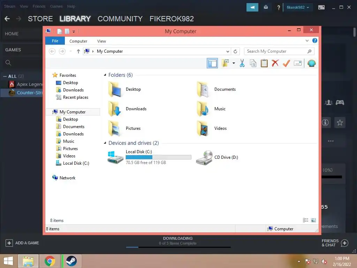Toggle the navigation pane layout button
357x268 pixels.
[x=212, y=63]
